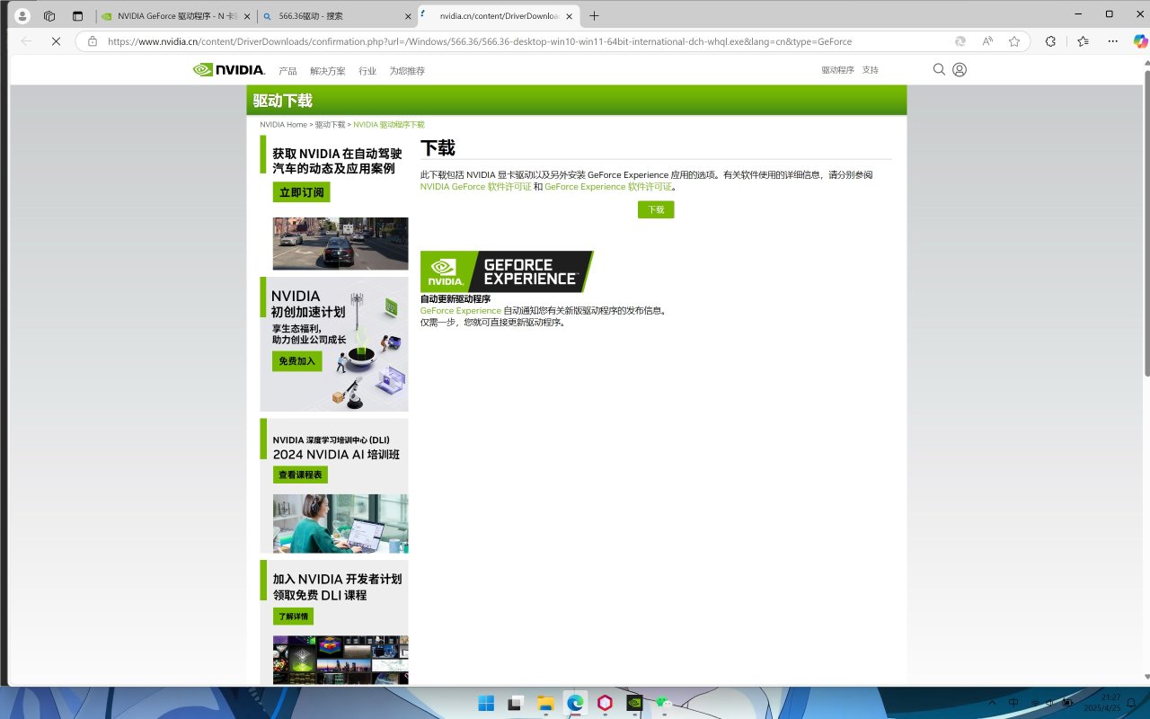Switch to the NVIDIA GeForce 驱动程序 tab
Viewport: 1150px width, 719px height.
tap(174, 16)
